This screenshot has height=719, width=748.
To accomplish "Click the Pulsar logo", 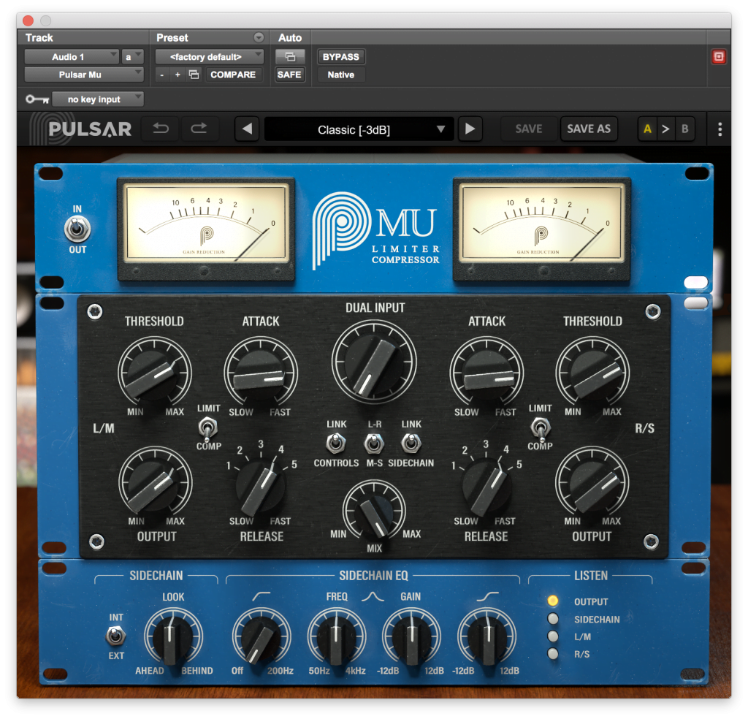I will coord(81,129).
